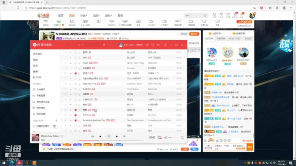
Task: Skip to next track in NetEase player
Action: (x=117, y=136)
